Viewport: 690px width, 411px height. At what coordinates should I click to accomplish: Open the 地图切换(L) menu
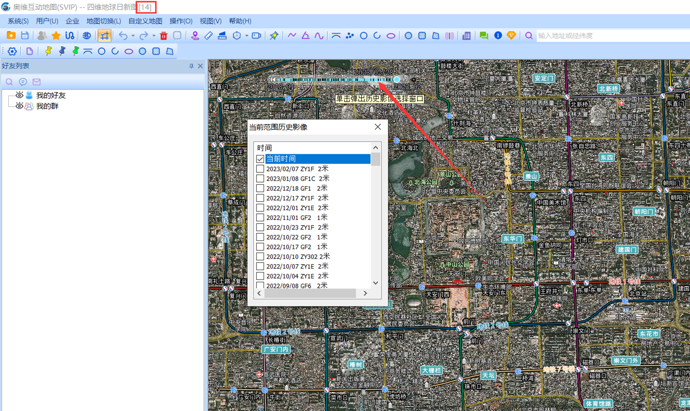(x=104, y=21)
